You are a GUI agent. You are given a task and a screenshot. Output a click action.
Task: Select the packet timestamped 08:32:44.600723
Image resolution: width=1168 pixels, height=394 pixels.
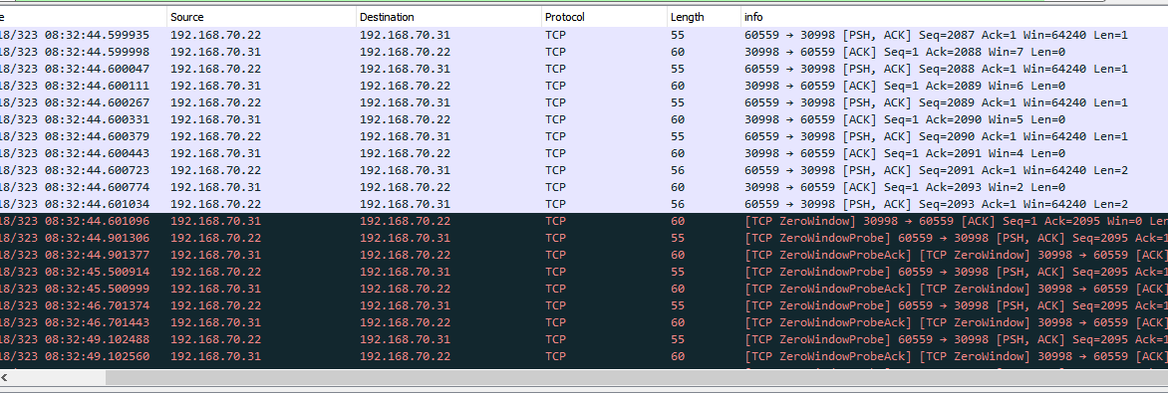(x=584, y=171)
